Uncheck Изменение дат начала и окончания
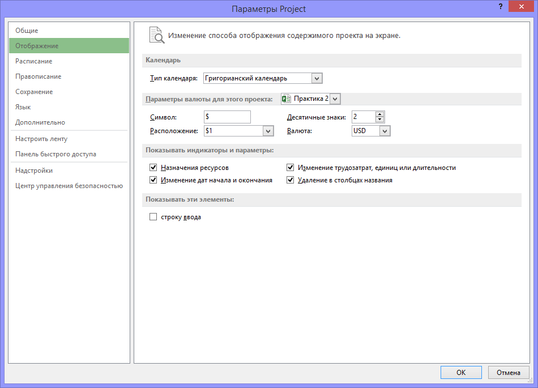 coord(153,180)
